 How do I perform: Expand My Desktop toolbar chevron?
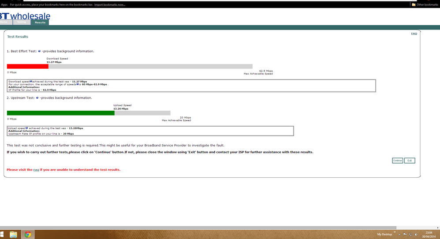[395, 232]
